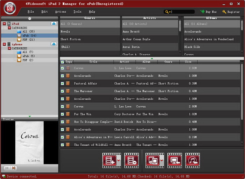The width and height of the screenshot is (245, 179).
Task: Click the Buy Now button
Action: [208, 12]
